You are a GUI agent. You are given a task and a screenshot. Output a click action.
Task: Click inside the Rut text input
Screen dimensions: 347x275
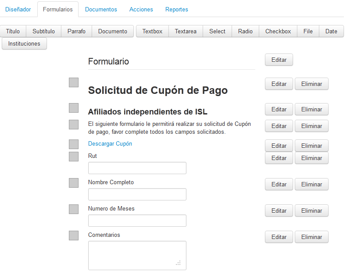click(137, 168)
